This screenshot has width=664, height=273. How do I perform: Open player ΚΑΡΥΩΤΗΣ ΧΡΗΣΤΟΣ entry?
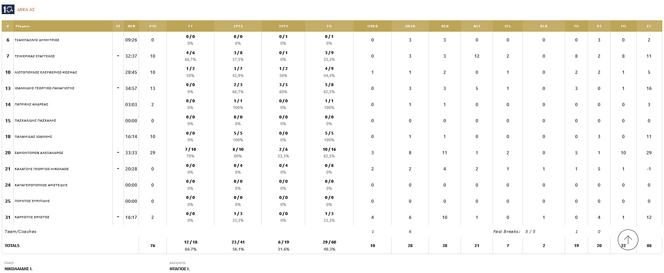click(x=32, y=217)
